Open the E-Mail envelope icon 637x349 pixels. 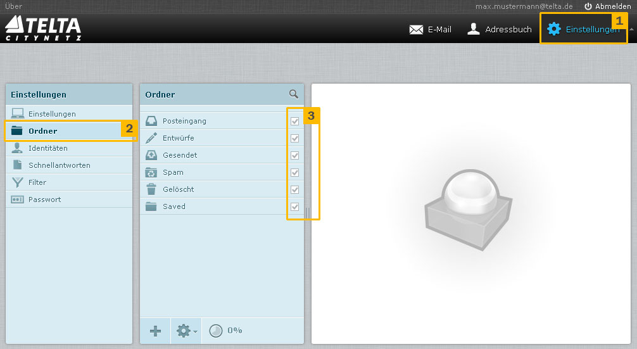point(416,30)
